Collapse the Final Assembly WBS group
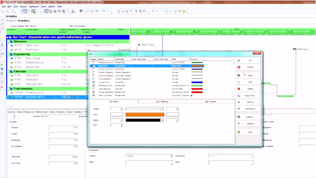316x178 pixels. (x=8, y=89)
